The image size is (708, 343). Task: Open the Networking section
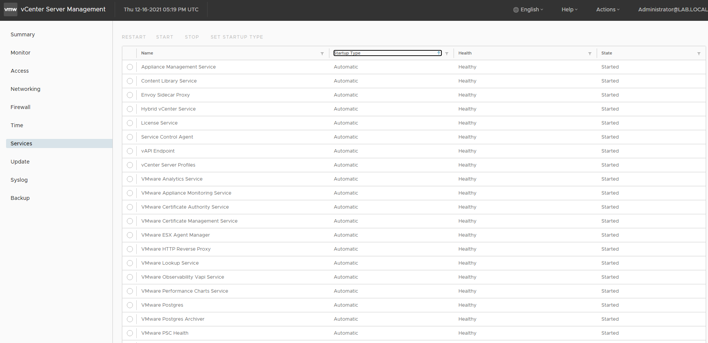tap(25, 89)
